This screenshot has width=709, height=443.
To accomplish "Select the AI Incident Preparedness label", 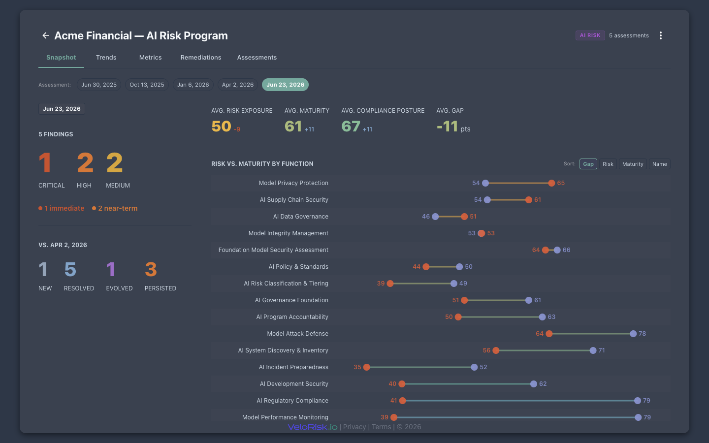I will point(293,367).
